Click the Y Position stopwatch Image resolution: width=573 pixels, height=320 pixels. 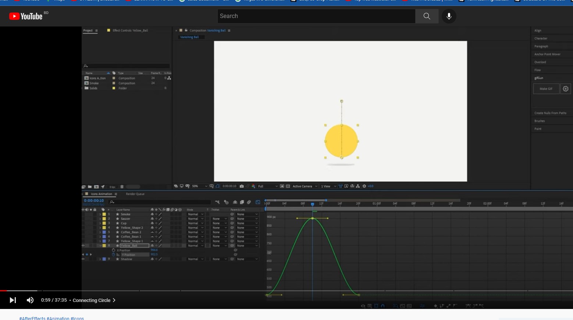[x=113, y=254]
